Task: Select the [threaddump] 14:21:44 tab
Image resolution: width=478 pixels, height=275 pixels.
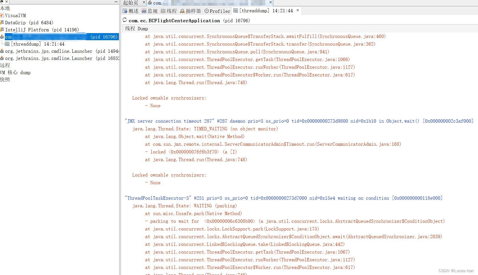Action: pos(266,11)
